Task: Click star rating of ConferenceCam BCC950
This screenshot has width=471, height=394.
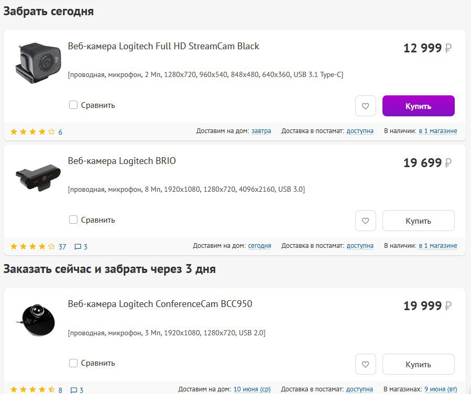Action: coord(32,390)
